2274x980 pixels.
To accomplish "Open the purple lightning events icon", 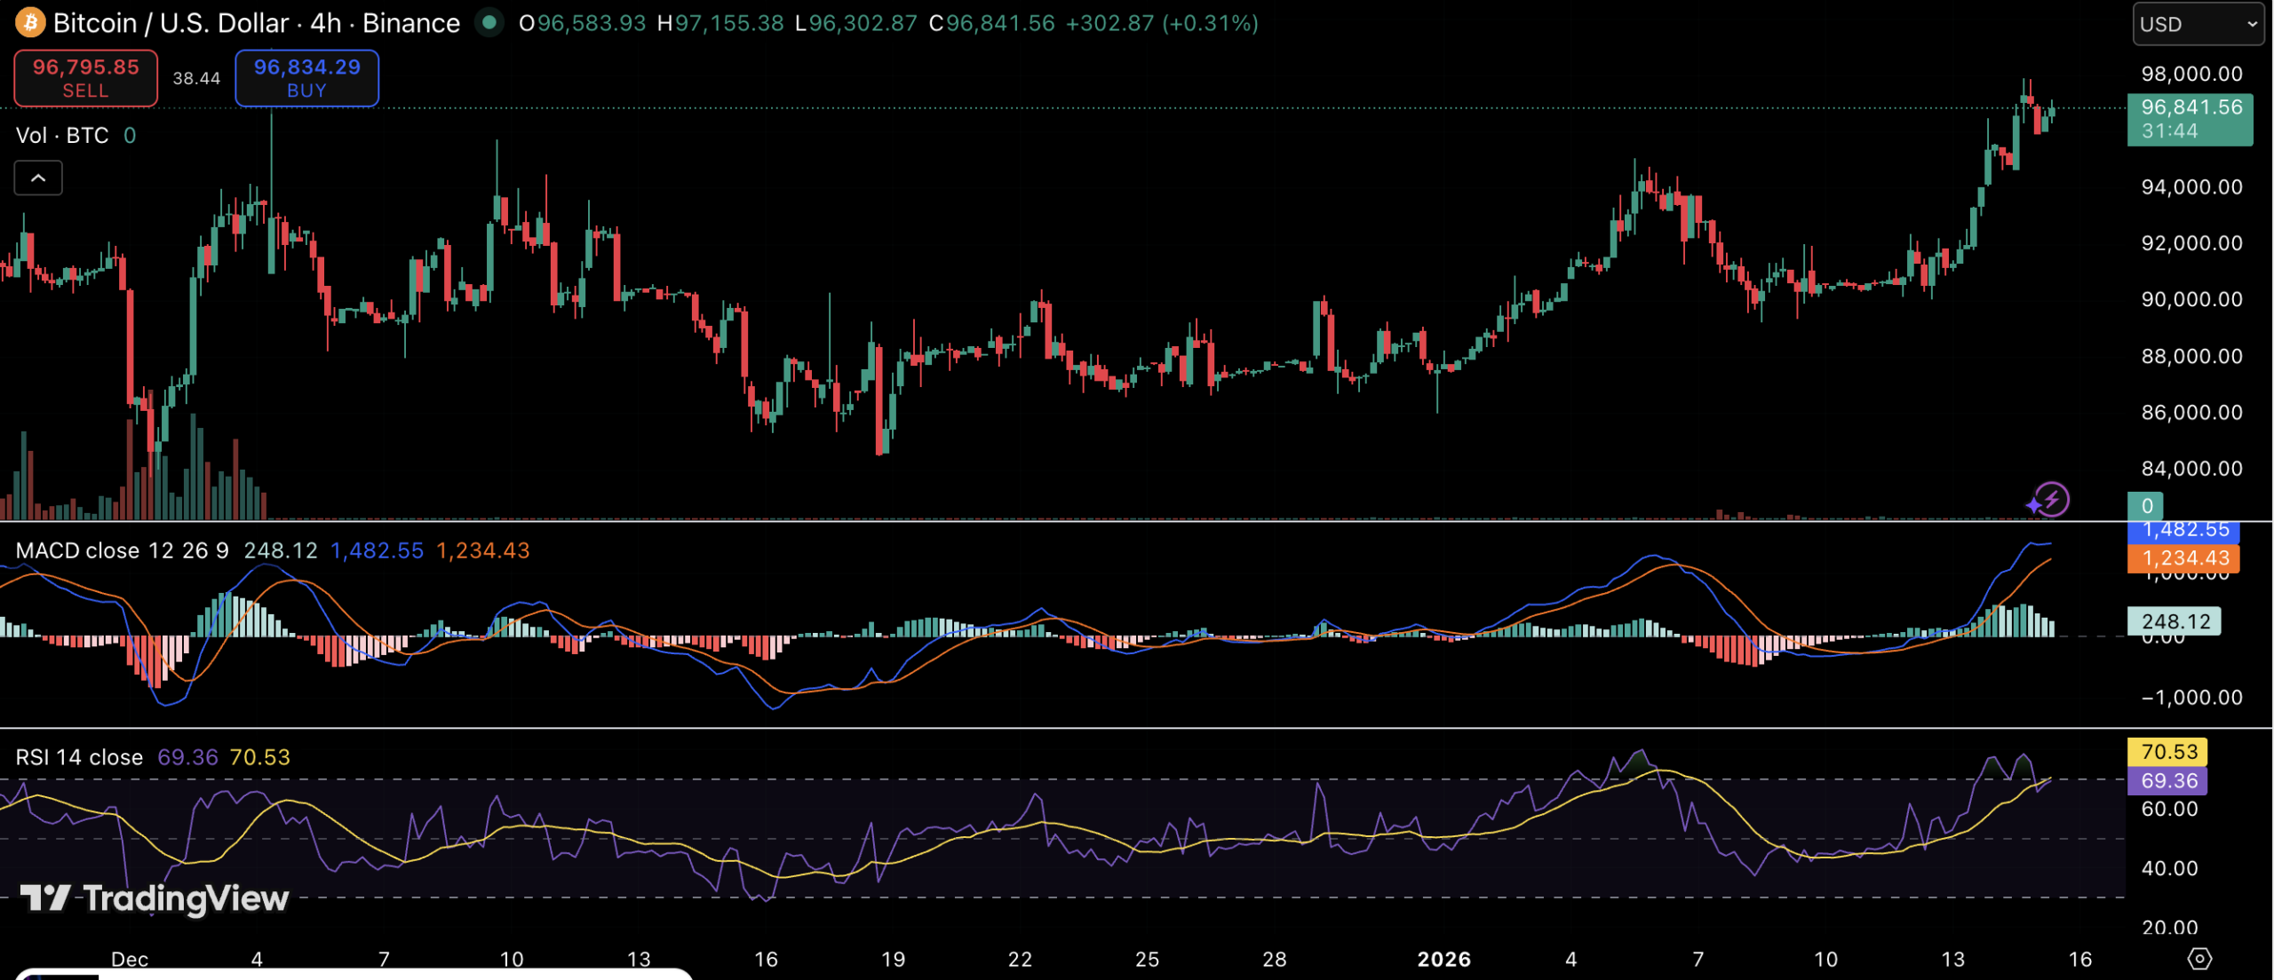I will (2051, 500).
